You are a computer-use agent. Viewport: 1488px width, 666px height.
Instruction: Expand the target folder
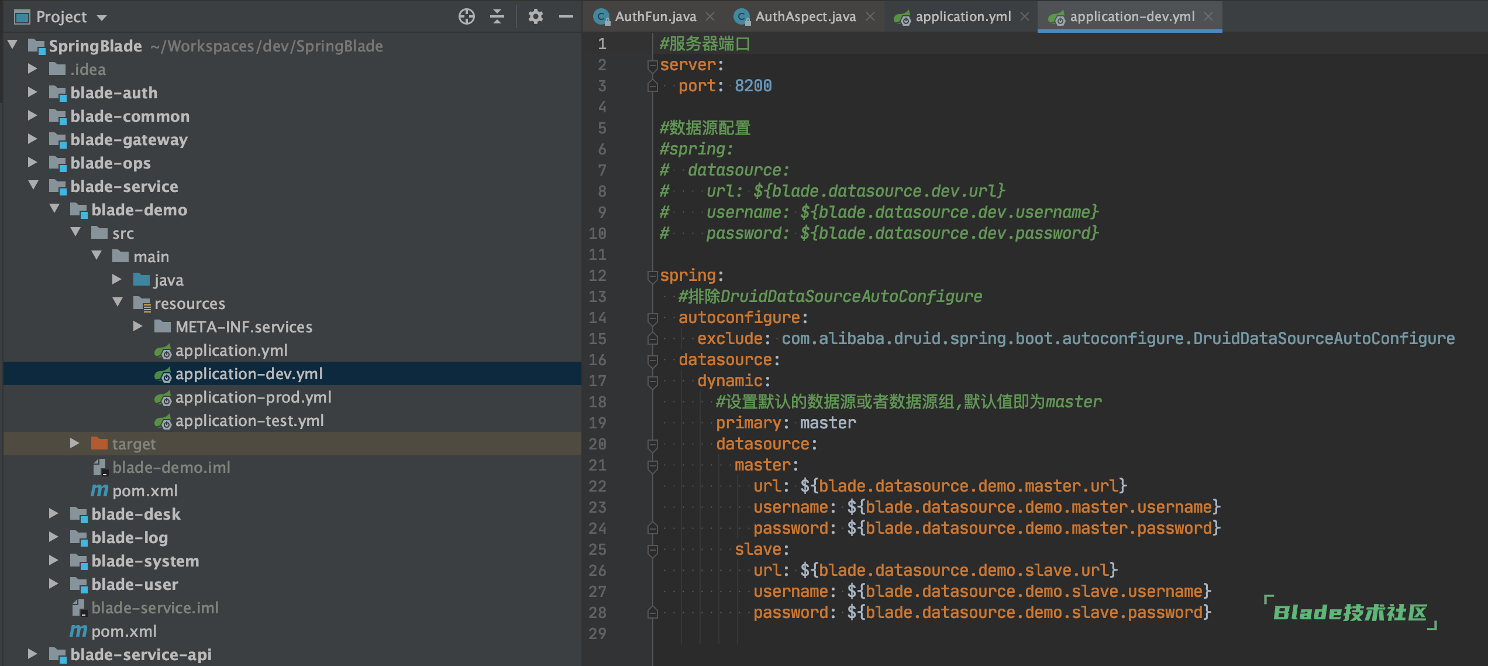[75, 443]
